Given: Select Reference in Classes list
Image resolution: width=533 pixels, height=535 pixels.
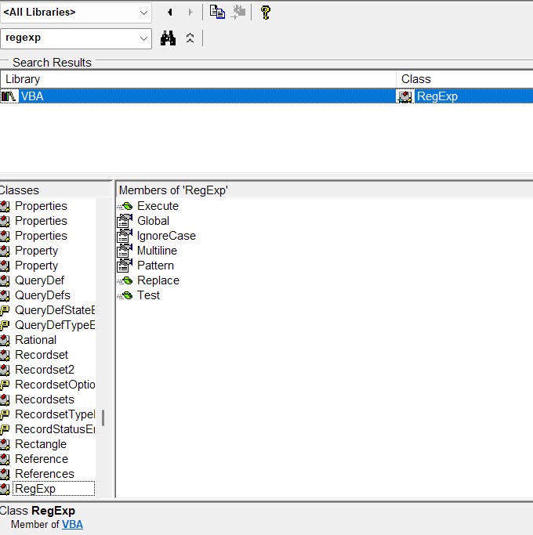Looking at the screenshot, I should tap(42, 459).
